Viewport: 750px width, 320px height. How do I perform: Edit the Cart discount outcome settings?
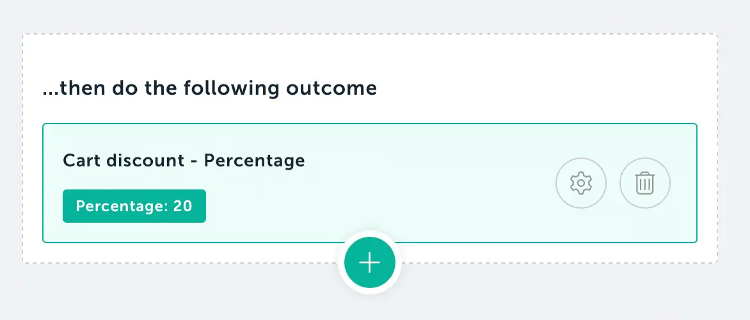pos(580,183)
